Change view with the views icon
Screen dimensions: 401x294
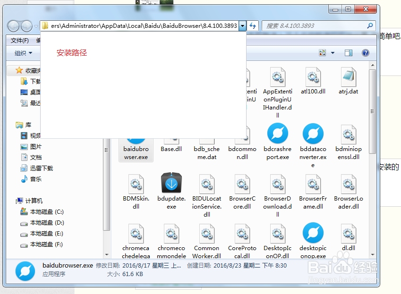[x=322, y=53]
